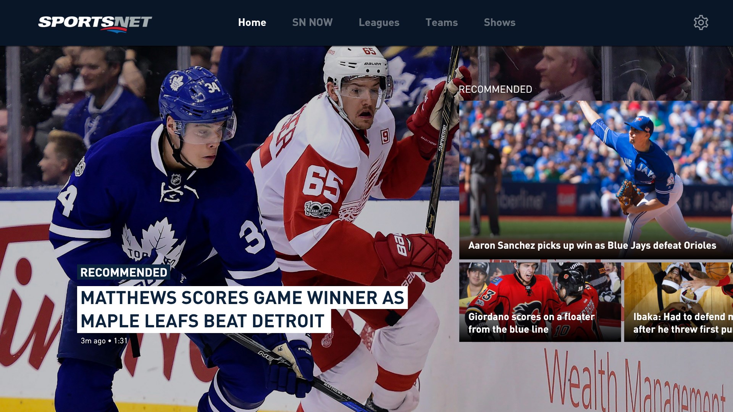Click Maple Leafs Beat Detroit title line
The image size is (733, 412).
point(202,321)
